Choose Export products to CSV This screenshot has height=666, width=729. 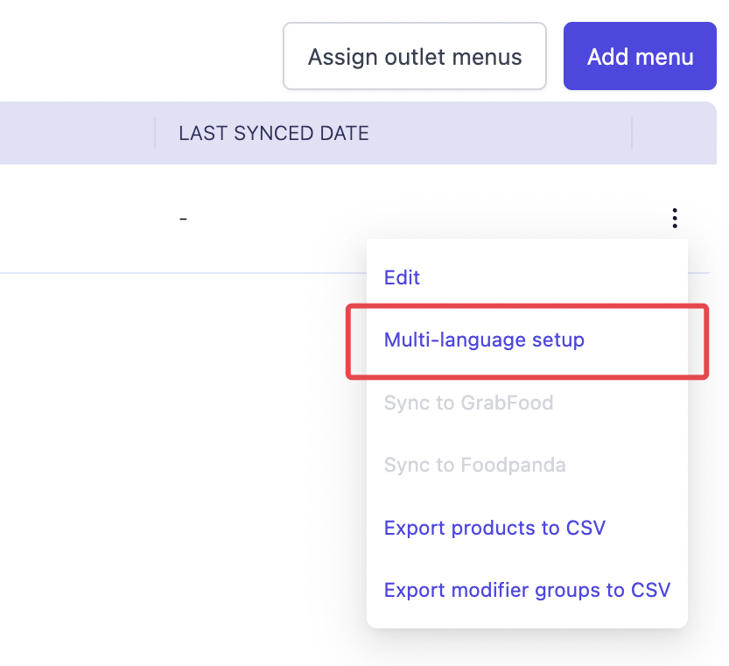pyautogui.click(x=494, y=528)
